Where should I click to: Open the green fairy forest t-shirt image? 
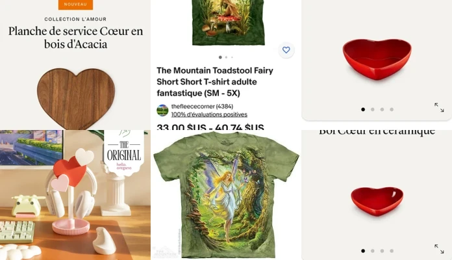click(x=226, y=195)
